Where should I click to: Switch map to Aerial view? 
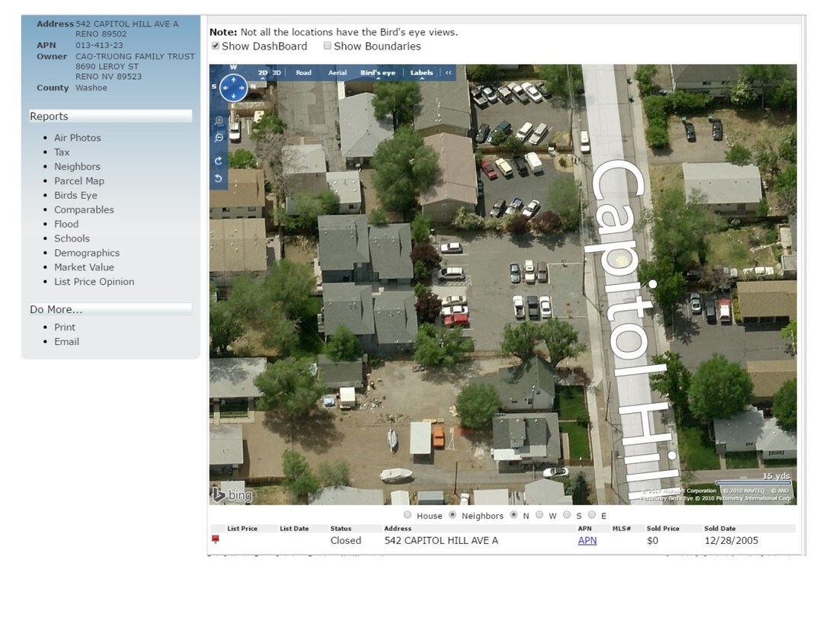coord(337,73)
